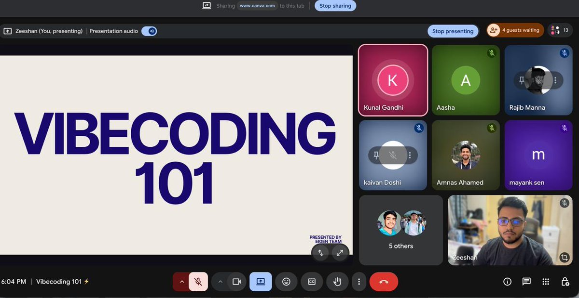Open the chat panel icon
The height and width of the screenshot is (298, 579).
click(x=526, y=282)
